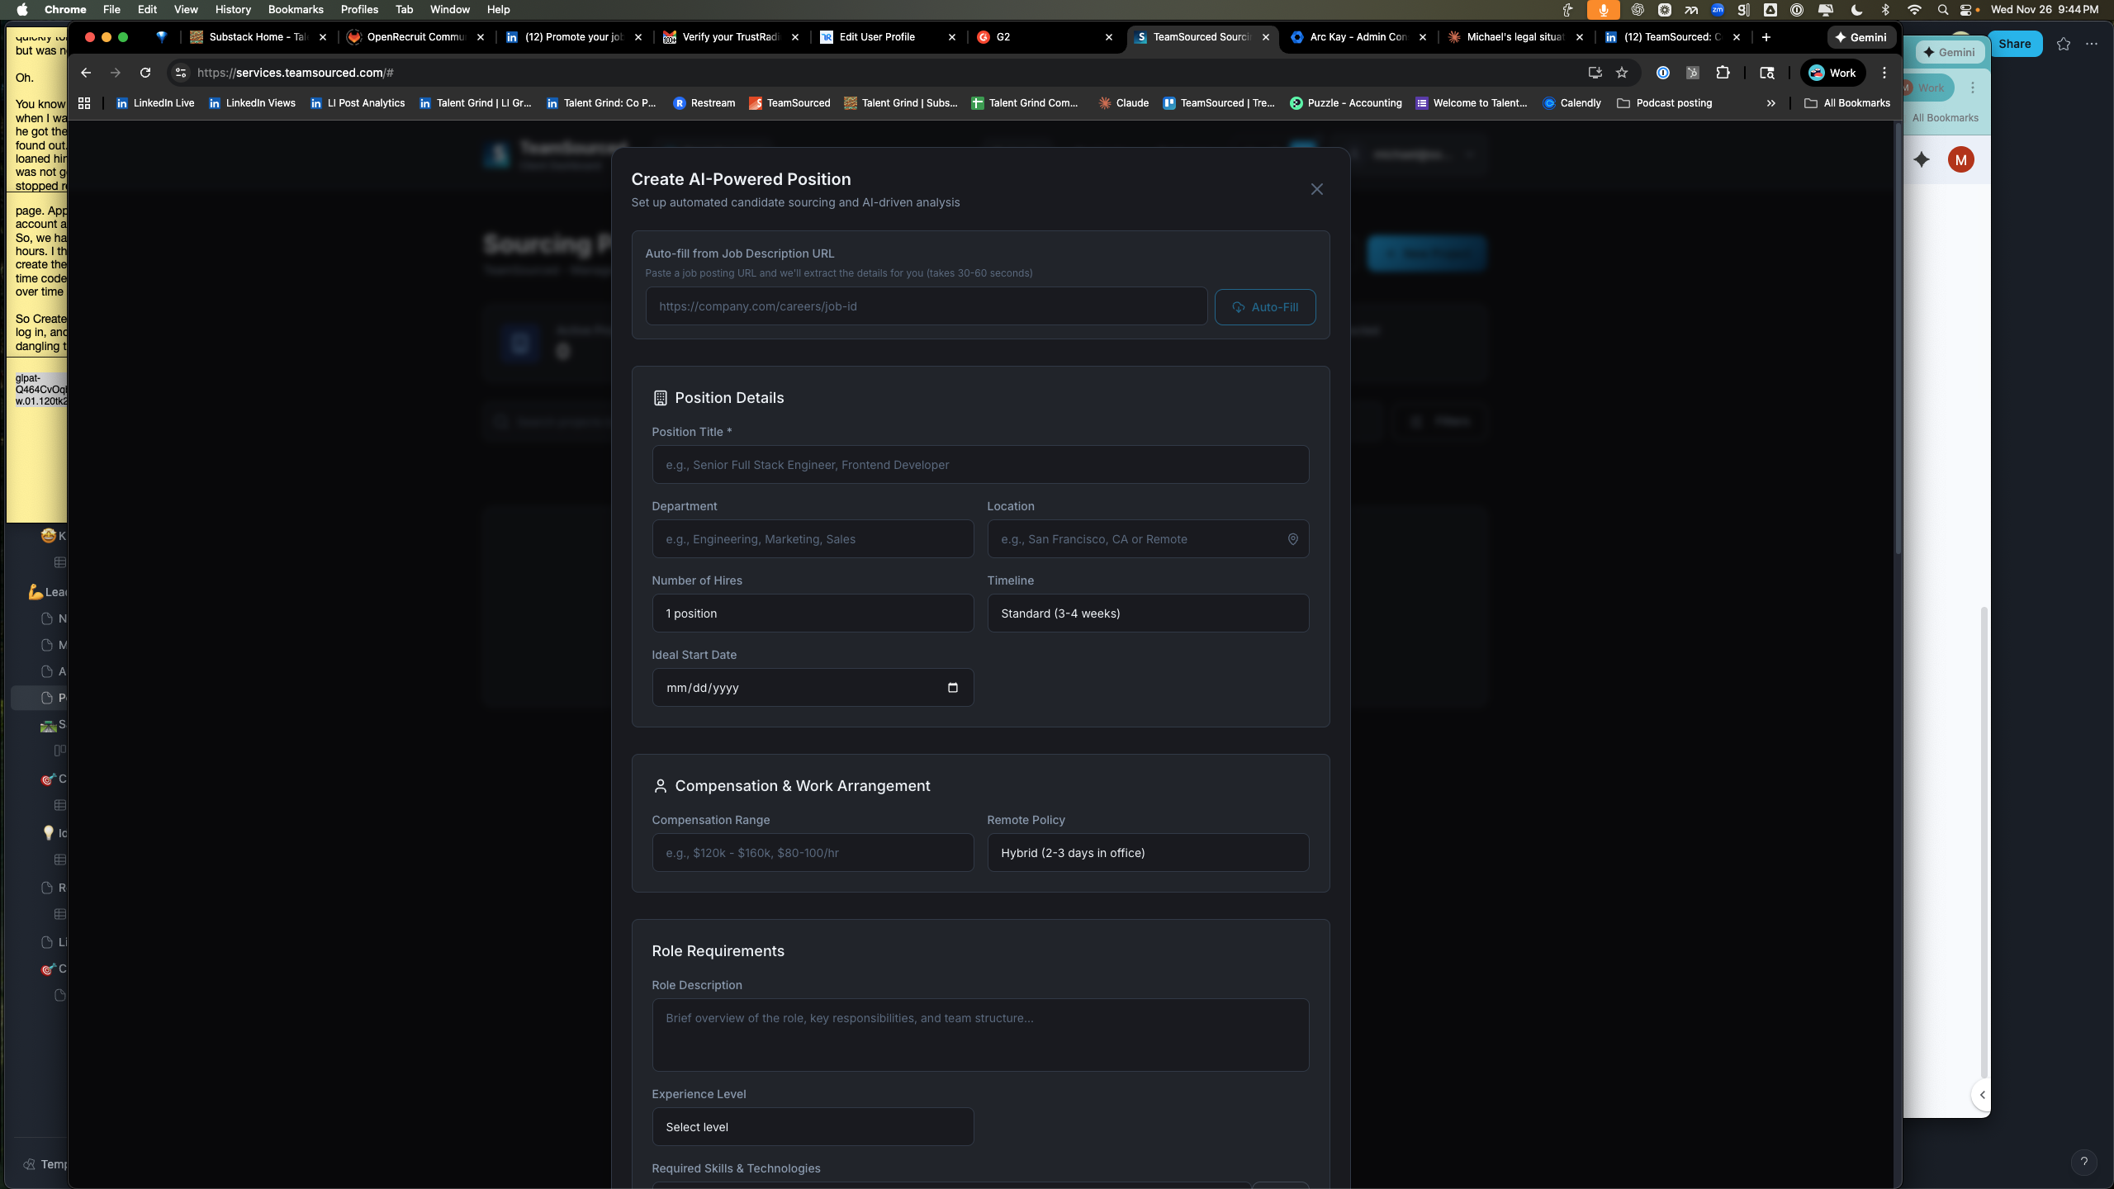Click the location pin icon in Location field
2114x1189 pixels.
pos(1292,539)
